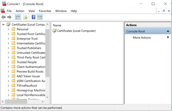The image size is (172, 111).
Task: Collapse the Certificates (Local Computer) tree node
Action: (3, 25)
